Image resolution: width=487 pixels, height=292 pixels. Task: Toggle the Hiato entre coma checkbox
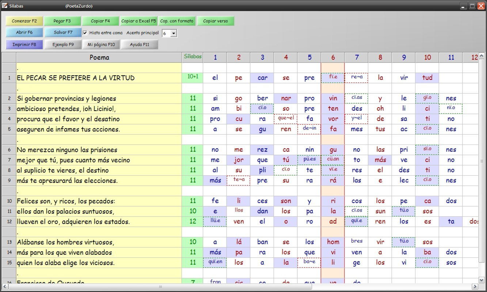click(85, 33)
